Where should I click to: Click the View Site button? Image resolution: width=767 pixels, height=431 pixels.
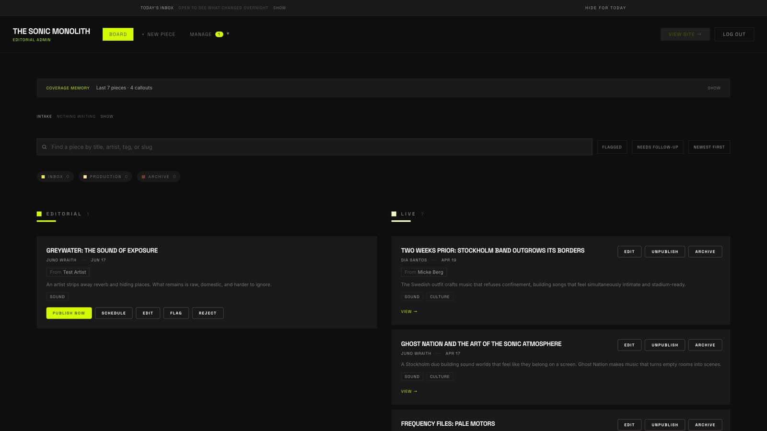coord(685,34)
